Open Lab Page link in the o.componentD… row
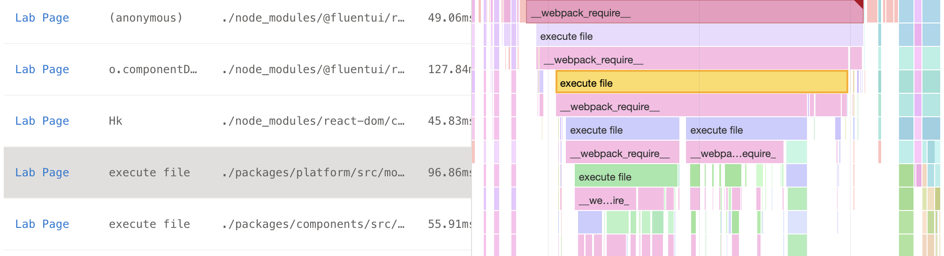Screen dimensions: 944x256 (42, 69)
